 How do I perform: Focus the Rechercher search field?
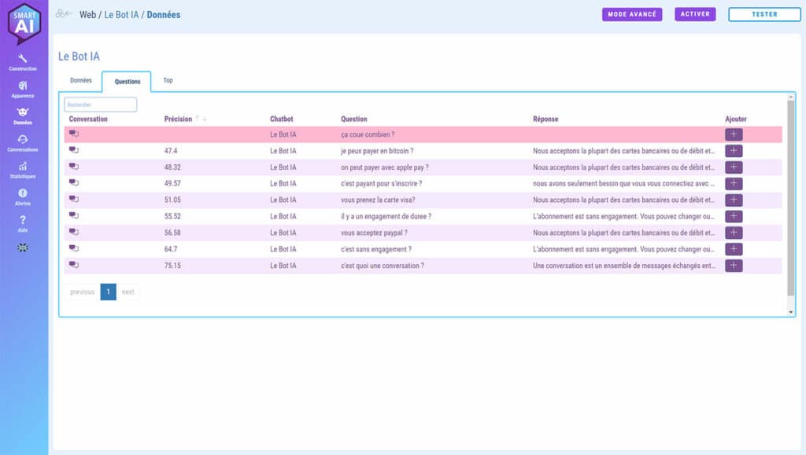coord(101,105)
